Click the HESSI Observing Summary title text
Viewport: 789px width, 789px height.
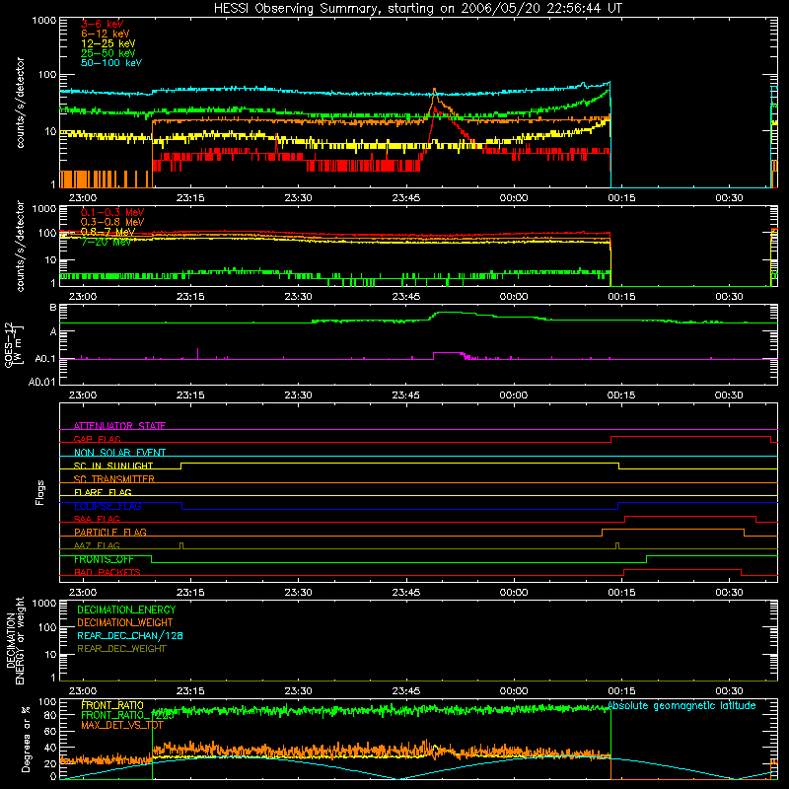tap(417, 9)
